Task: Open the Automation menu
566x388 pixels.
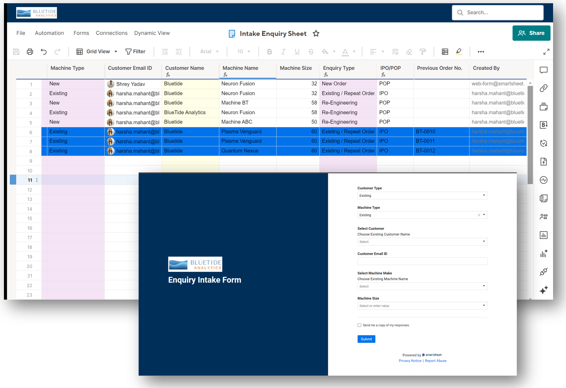Action: 49,33
